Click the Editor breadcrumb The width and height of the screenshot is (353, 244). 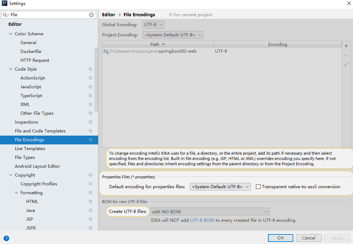point(108,14)
